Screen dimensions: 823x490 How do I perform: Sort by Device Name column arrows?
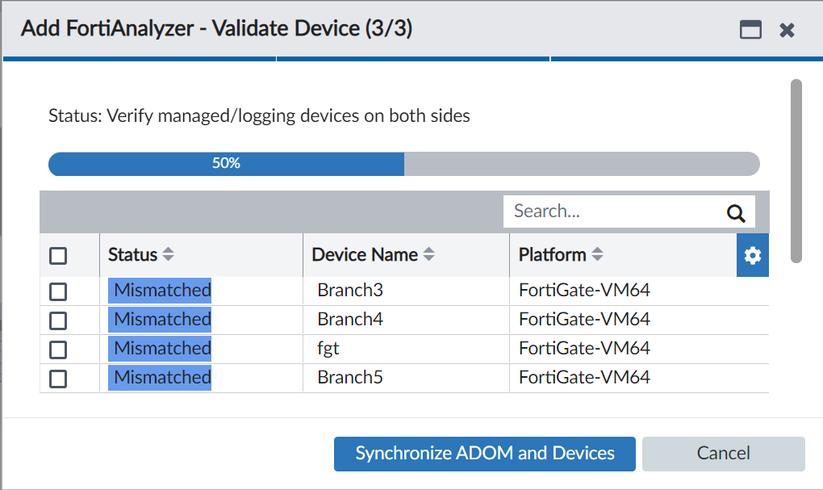coord(429,255)
